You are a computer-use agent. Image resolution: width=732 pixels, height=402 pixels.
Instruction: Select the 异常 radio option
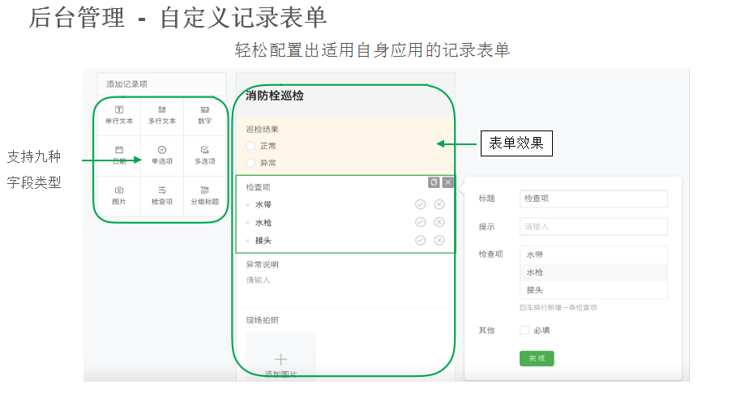(250, 163)
